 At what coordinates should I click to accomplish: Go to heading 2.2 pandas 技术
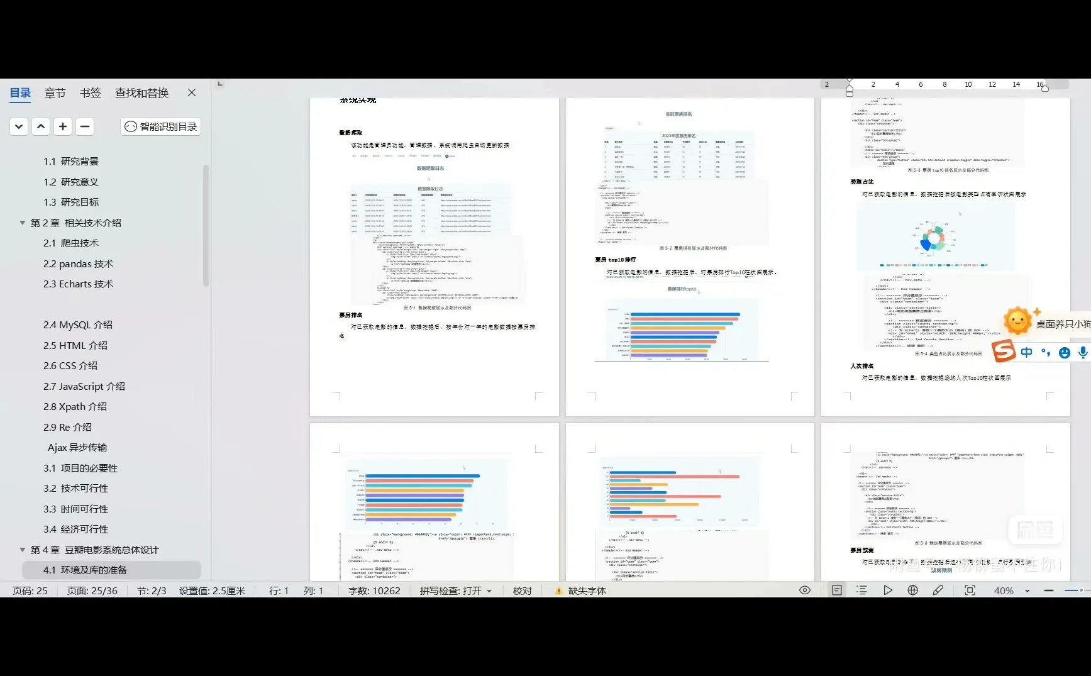79,264
